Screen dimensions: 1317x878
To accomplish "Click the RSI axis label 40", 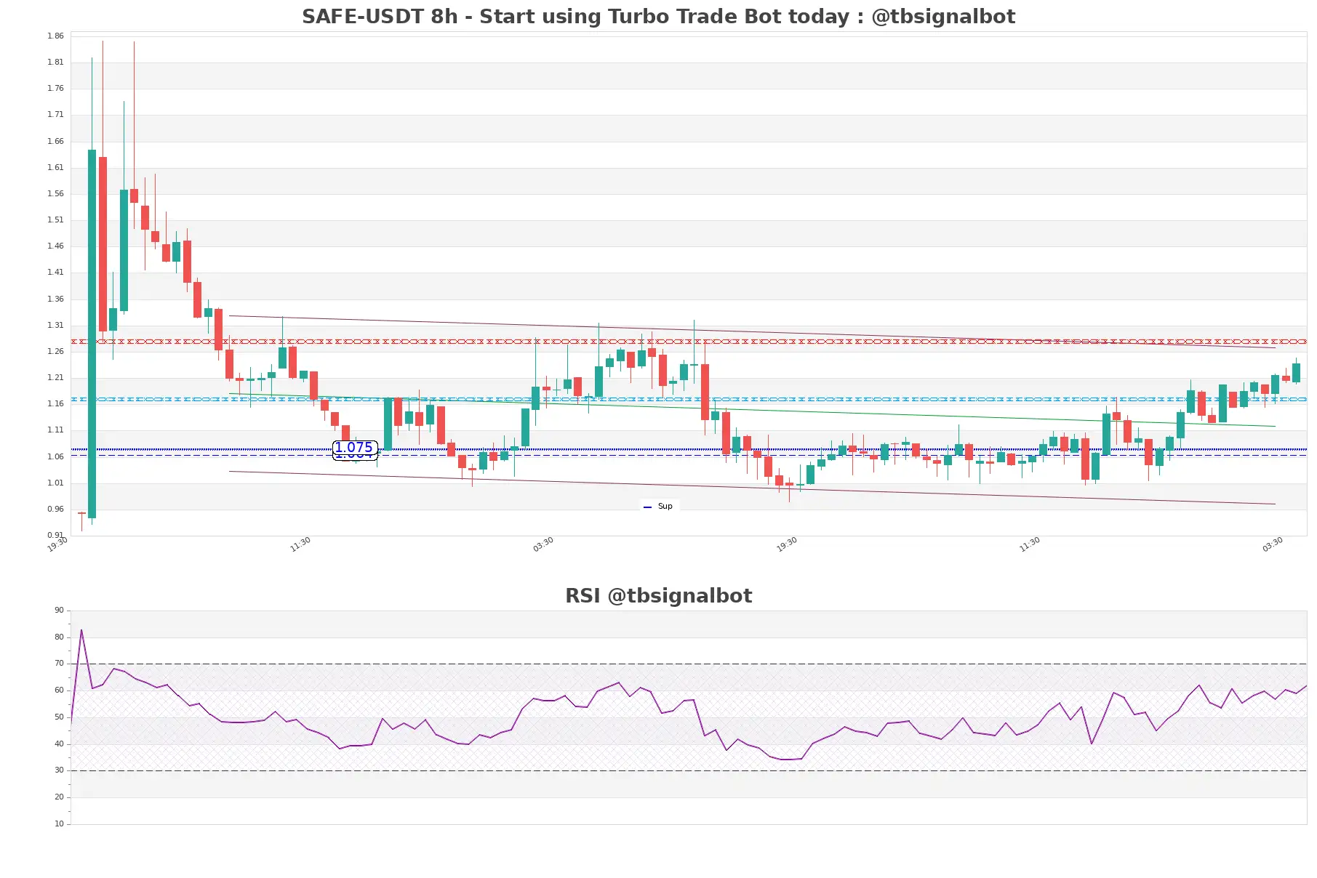I will coord(59,744).
